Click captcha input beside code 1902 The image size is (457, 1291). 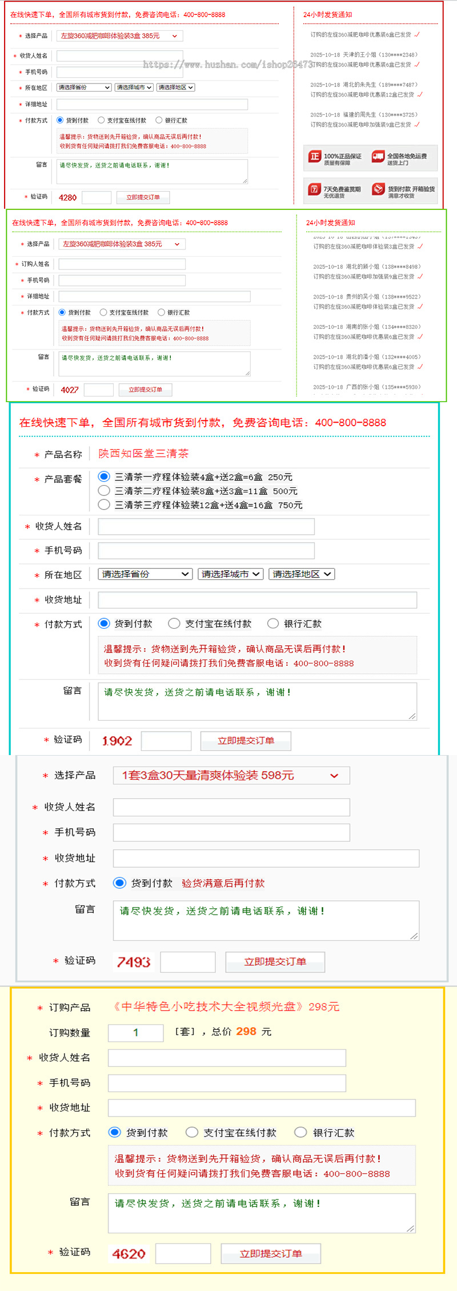coord(166,741)
